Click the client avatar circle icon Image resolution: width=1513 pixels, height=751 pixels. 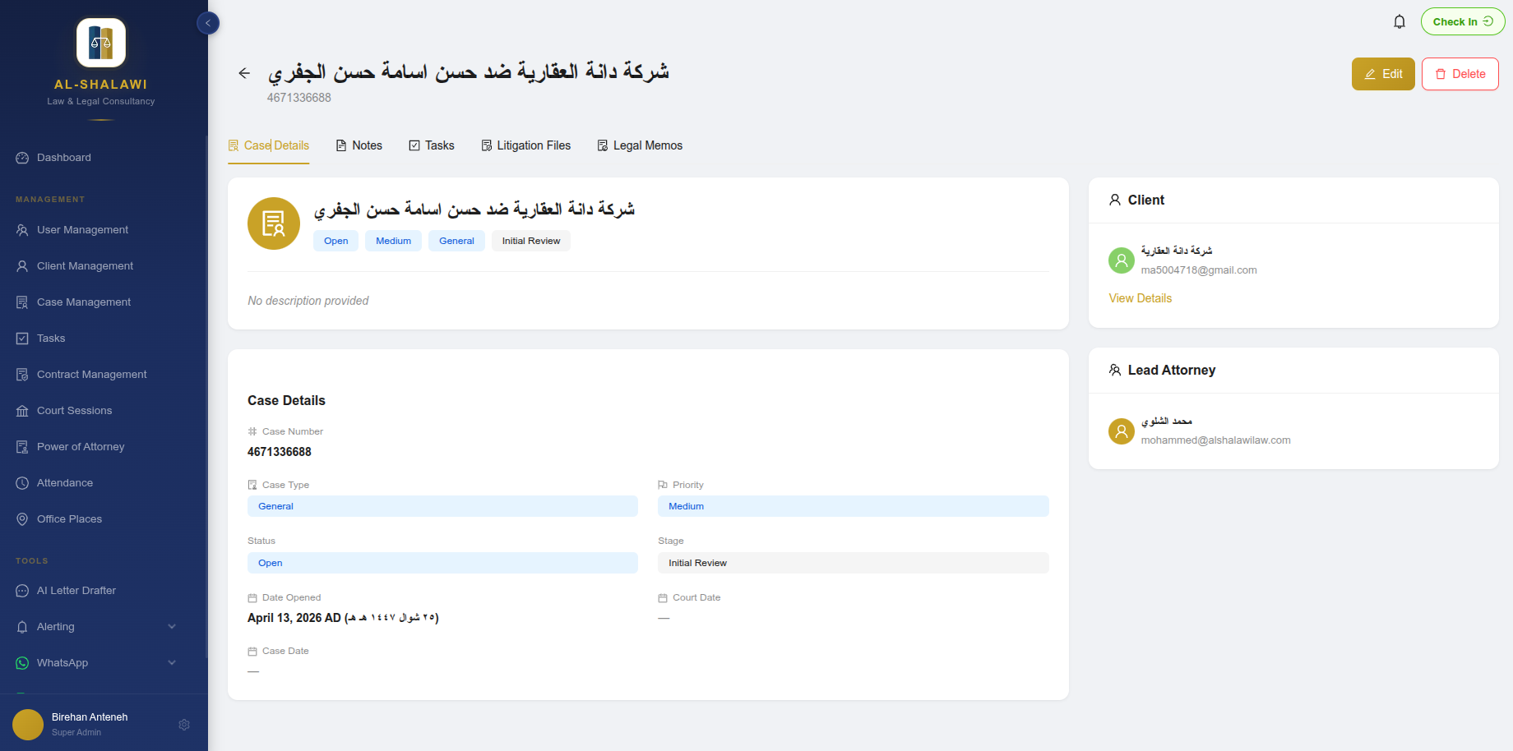click(1121, 260)
